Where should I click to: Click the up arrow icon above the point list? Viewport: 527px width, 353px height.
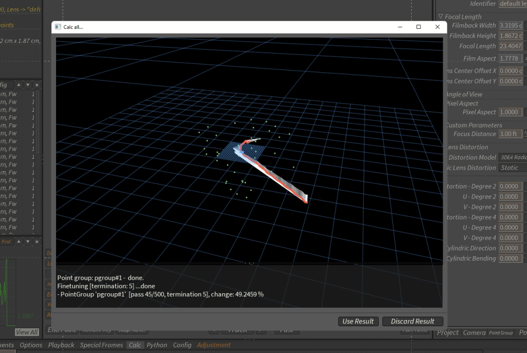click(19, 85)
